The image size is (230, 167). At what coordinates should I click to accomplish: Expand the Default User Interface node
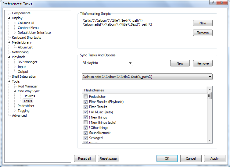15,33
